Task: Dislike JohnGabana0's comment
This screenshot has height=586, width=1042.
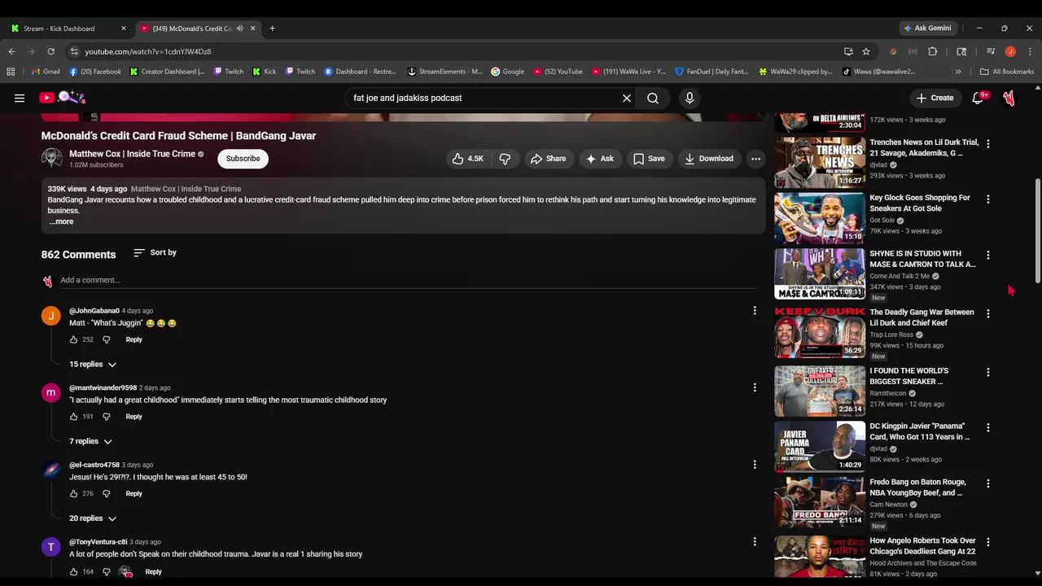Action: (106, 339)
